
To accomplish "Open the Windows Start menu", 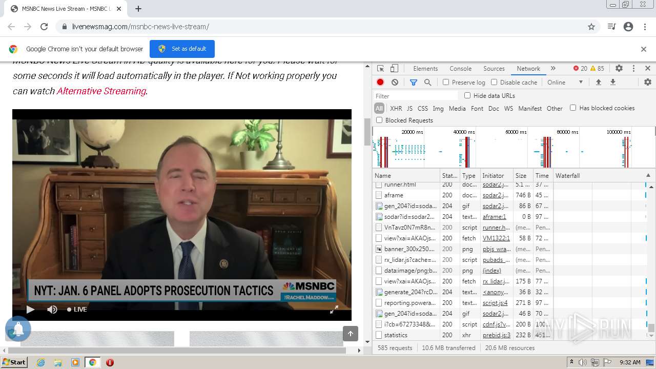I will (14, 362).
